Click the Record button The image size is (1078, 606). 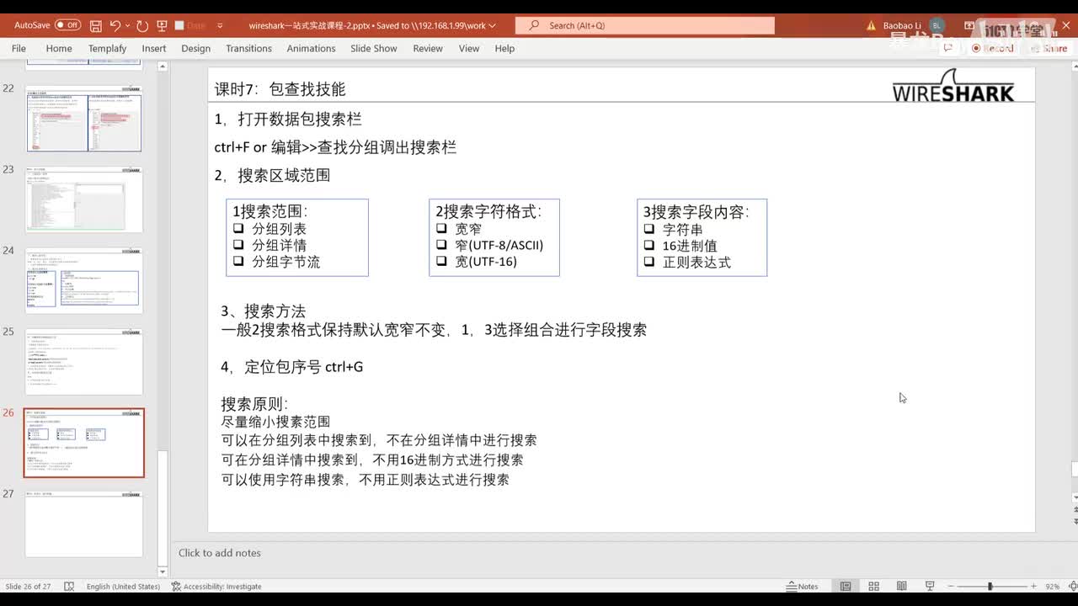992,49
